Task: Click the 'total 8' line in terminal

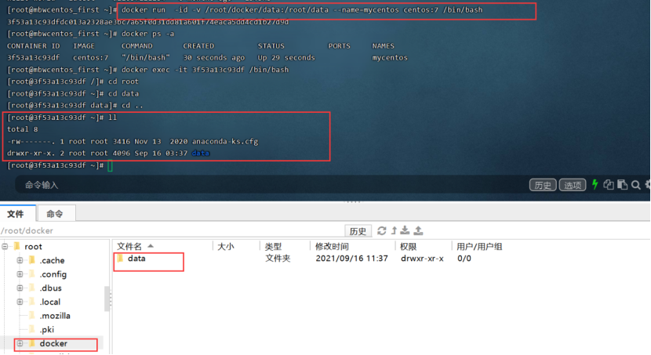Action: pyautogui.click(x=23, y=129)
